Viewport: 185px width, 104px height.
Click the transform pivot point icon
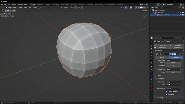72,8
